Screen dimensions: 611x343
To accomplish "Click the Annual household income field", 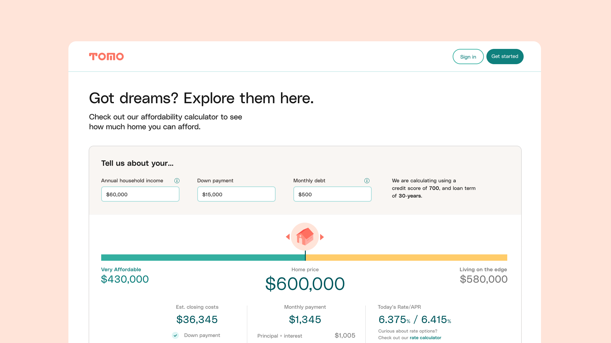I will pos(140,194).
